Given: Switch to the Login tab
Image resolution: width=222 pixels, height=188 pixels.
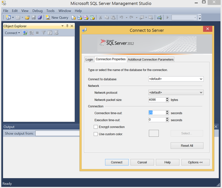Looking at the screenshot, I should click(89, 59).
